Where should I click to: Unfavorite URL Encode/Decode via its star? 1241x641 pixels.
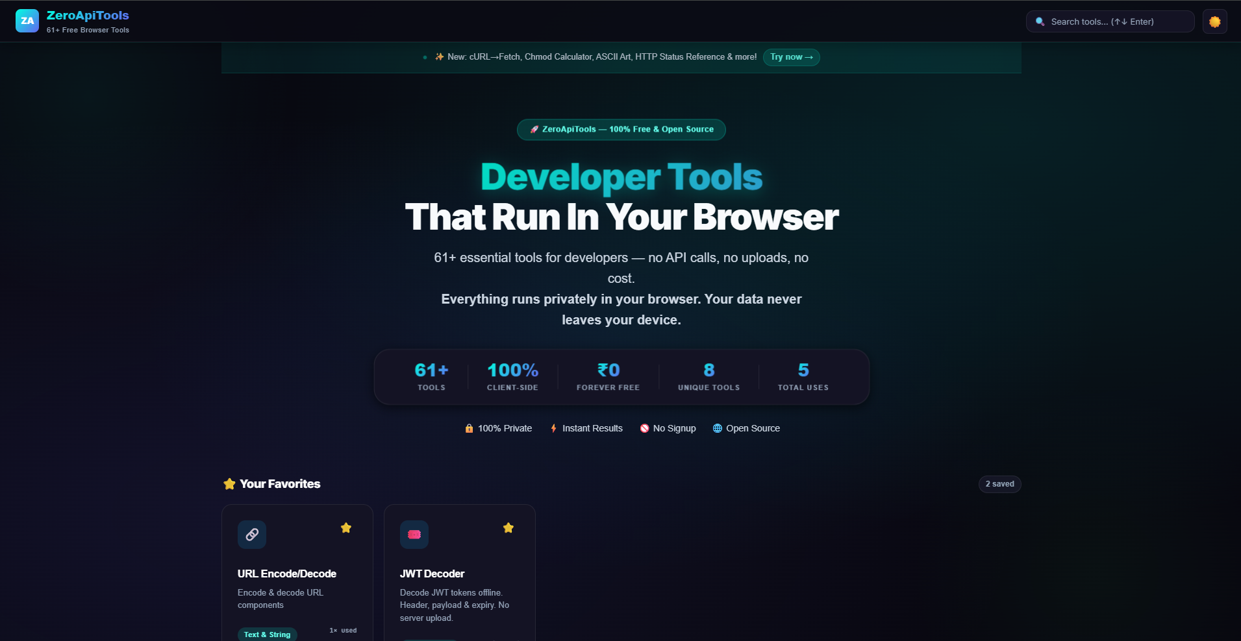coord(346,528)
